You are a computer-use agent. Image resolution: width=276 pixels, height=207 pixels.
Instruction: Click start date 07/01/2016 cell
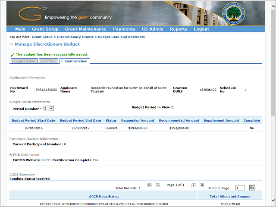click(x=34, y=128)
